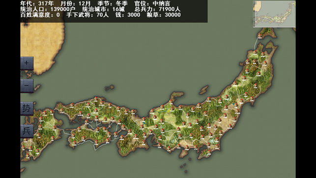Click the 手下武将：70人 generals readout
316x178 pixels.
coord(87,15)
